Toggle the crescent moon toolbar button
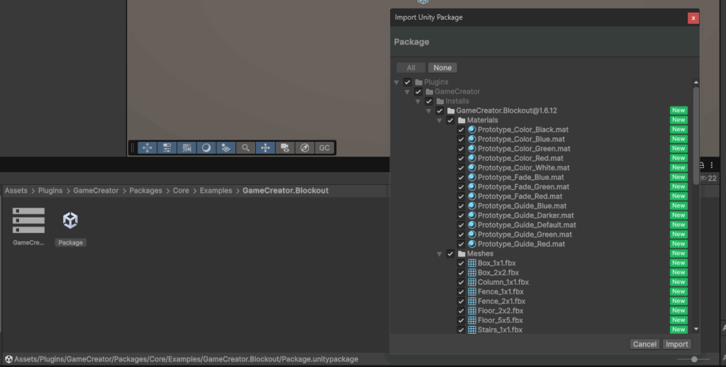The height and width of the screenshot is (367, 726). pyautogui.click(x=206, y=147)
